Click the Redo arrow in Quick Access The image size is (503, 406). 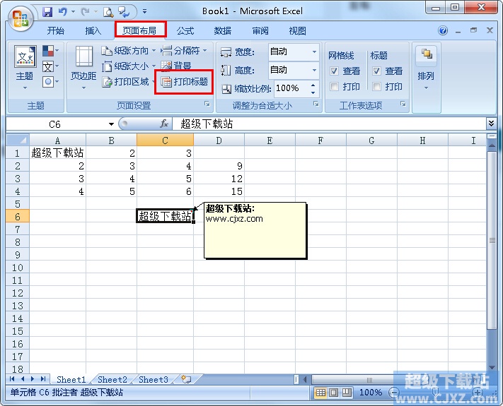pos(86,12)
